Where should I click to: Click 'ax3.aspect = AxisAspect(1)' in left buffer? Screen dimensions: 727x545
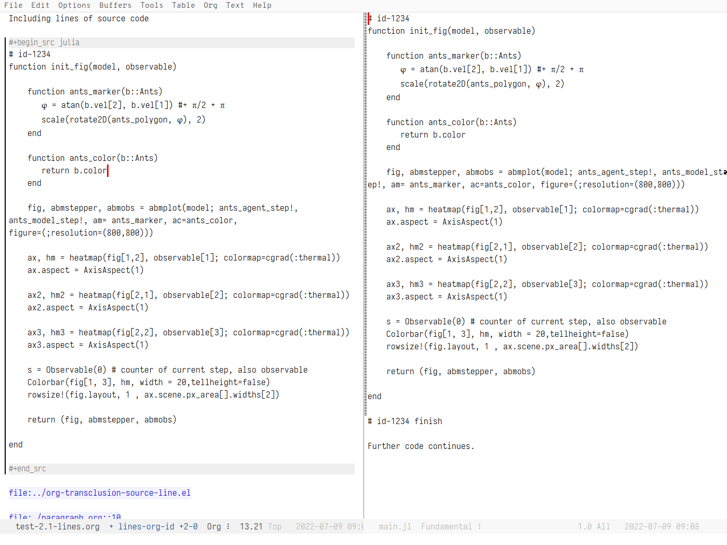click(x=88, y=345)
